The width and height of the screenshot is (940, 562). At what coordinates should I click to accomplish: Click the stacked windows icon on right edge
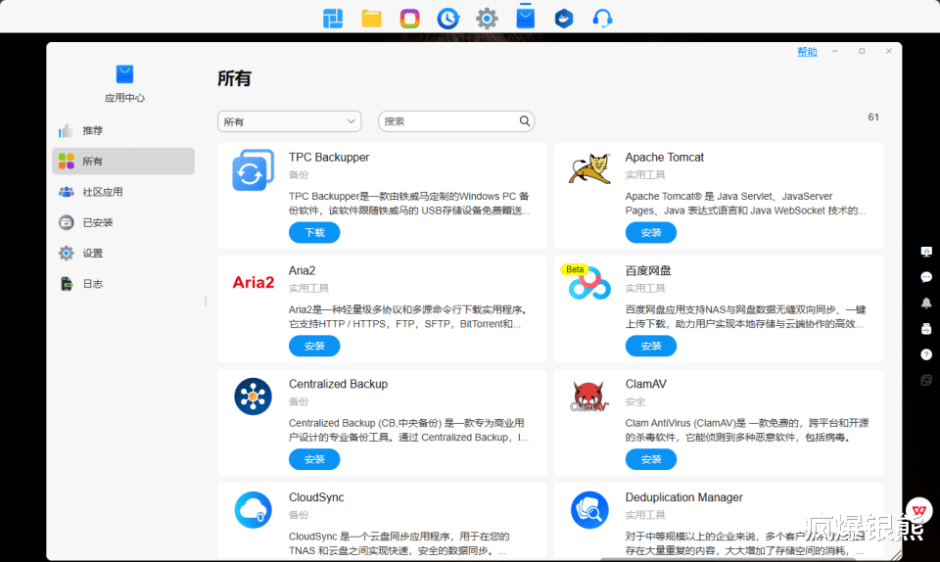click(926, 381)
